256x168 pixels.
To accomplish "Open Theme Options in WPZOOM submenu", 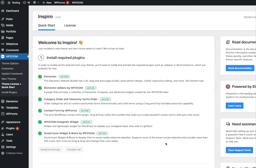I will coord(10,64).
